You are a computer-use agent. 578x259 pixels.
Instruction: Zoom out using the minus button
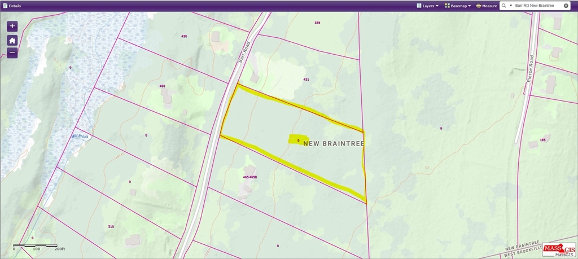tap(12, 53)
